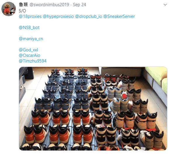Click the green sofa corner of the photo
This screenshot has width=170, height=154.
[x=157, y=78]
